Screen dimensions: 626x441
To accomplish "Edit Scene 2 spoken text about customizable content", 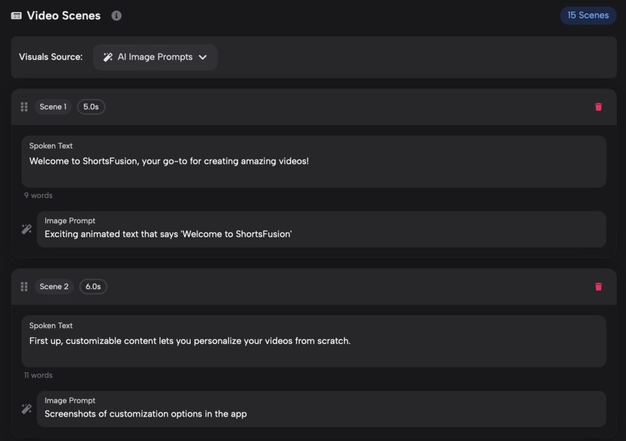I will (314, 341).
